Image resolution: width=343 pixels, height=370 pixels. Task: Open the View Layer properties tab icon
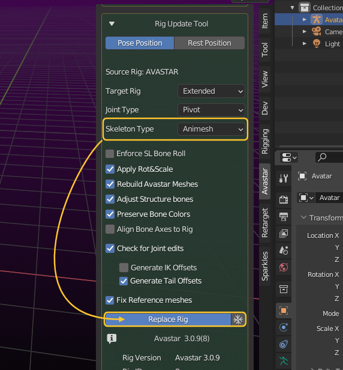(x=284, y=234)
